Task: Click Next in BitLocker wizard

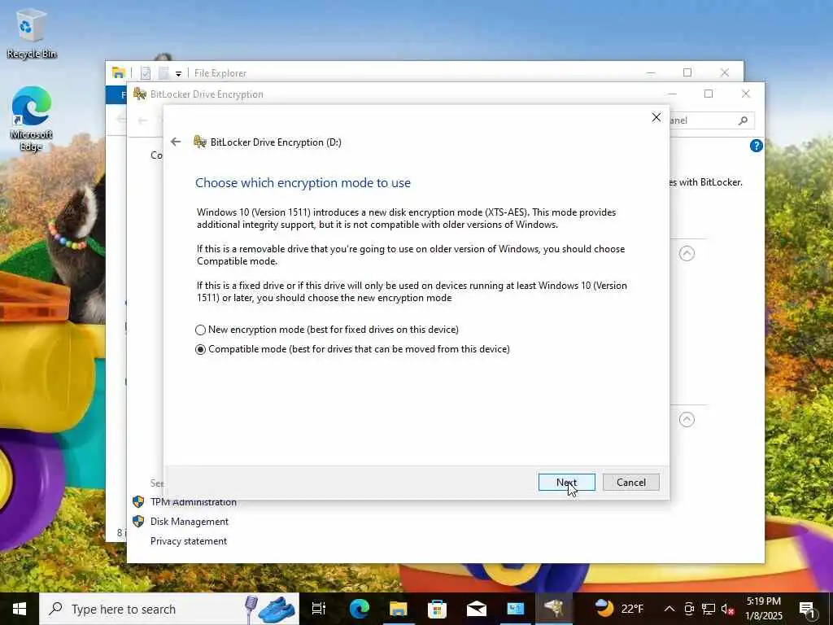Action: [x=566, y=482]
